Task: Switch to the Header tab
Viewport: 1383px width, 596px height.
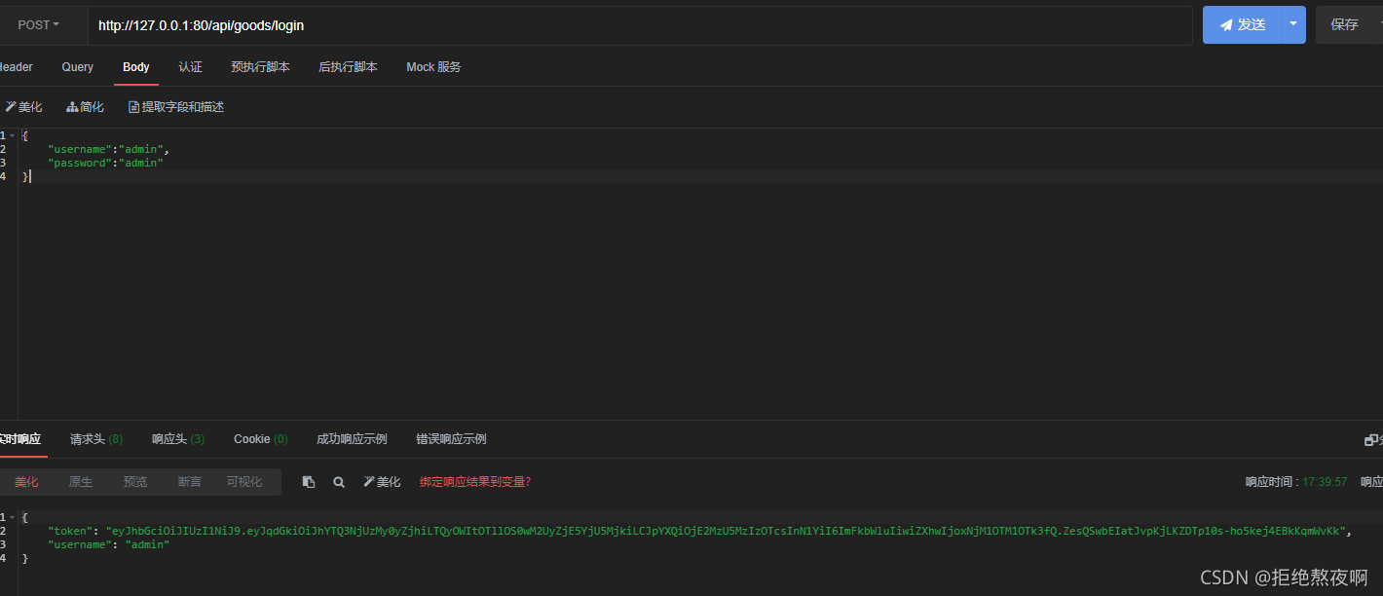Action: pos(15,67)
